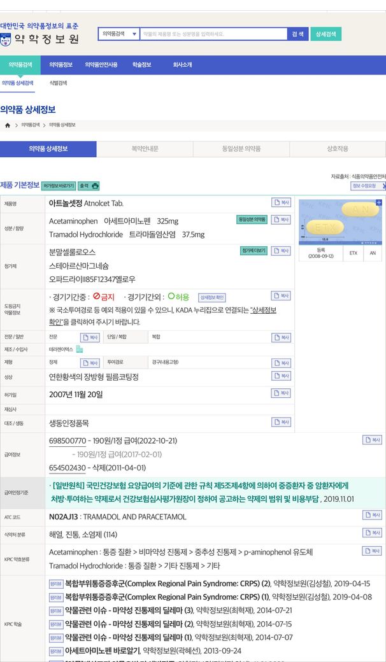
Task: Click the home icon in the breadcrumb
Action: 7,125
